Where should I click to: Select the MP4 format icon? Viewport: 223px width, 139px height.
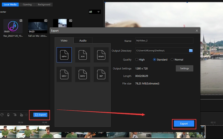click(x=64, y=55)
